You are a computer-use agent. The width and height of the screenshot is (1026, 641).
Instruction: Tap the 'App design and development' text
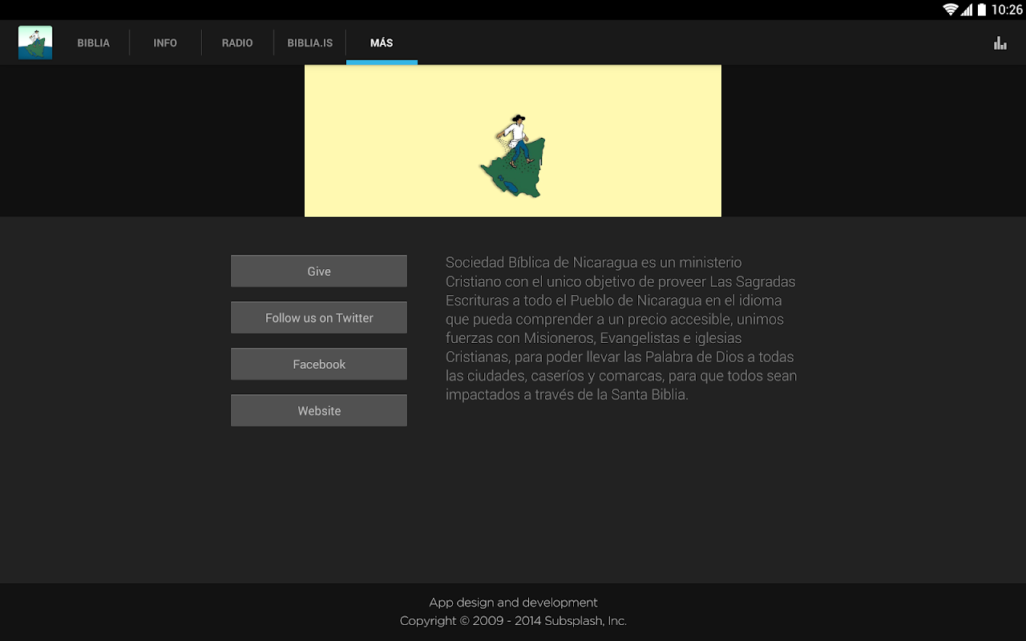pyautogui.click(x=513, y=603)
